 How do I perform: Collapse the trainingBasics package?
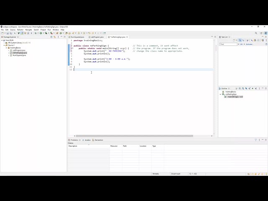point(7,48)
